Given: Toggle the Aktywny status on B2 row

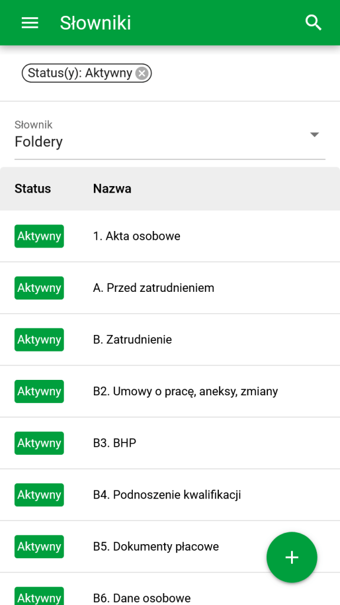Looking at the screenshot, I should tap(39, 391).
